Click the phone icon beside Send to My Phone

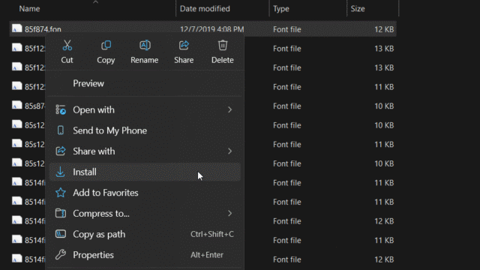pos(61,130)
